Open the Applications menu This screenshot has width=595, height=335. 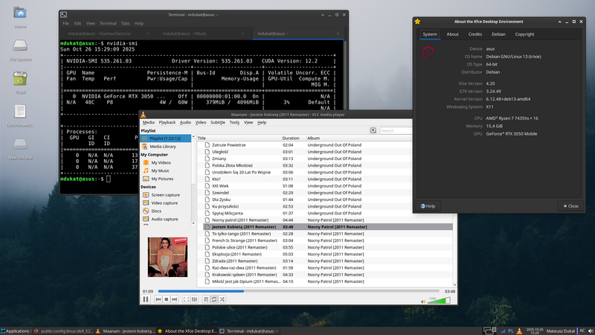(16, 330)
